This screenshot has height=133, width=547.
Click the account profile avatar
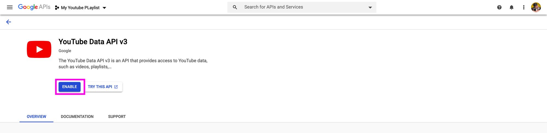click(536, 7)
